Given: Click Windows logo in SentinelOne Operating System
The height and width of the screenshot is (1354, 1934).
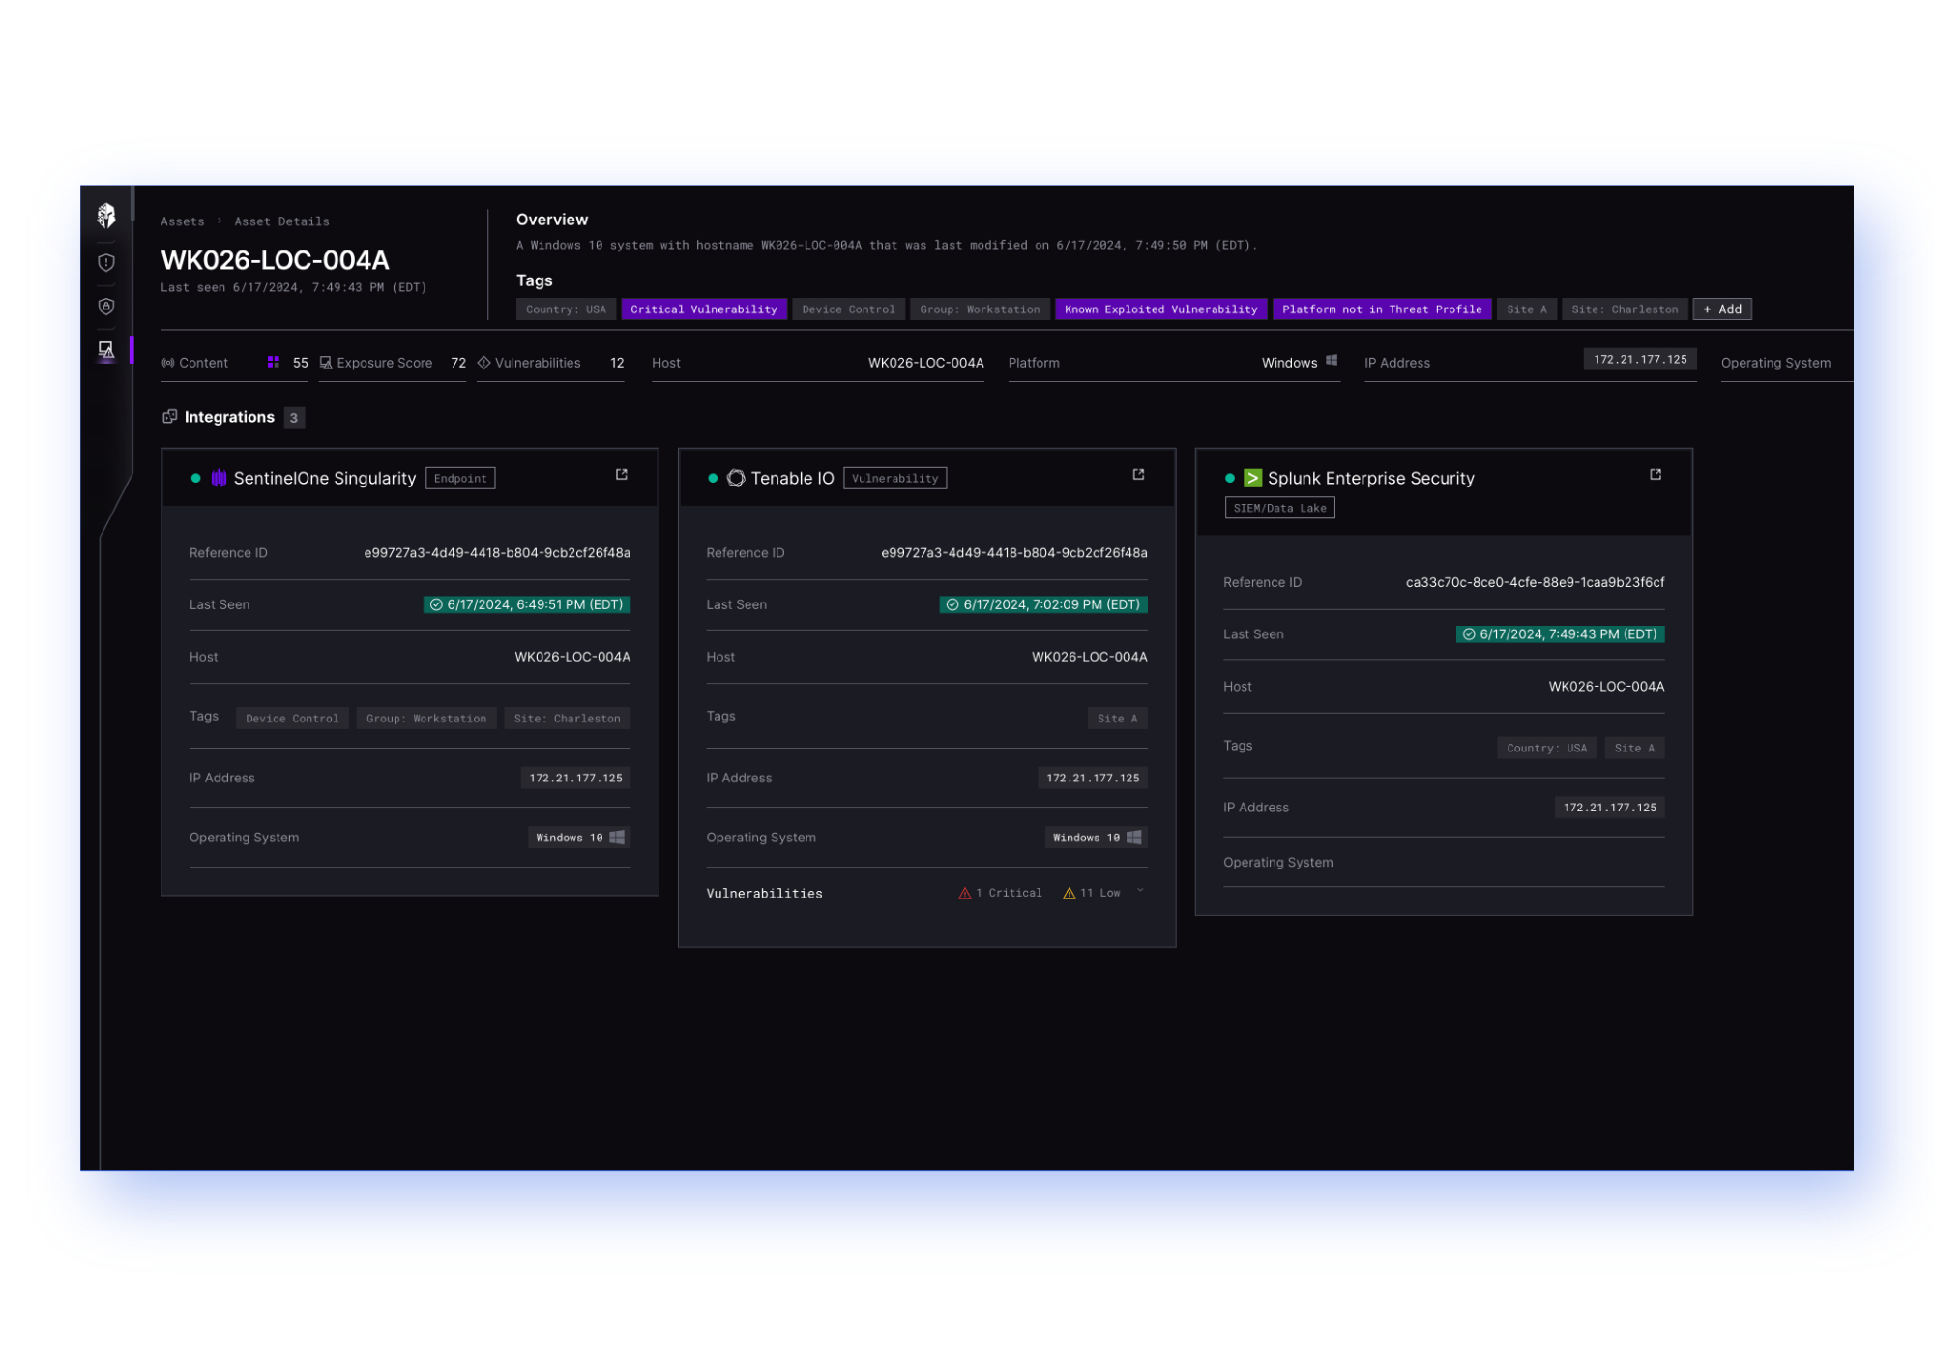Looking at the screenshot, I should [617, 837].
